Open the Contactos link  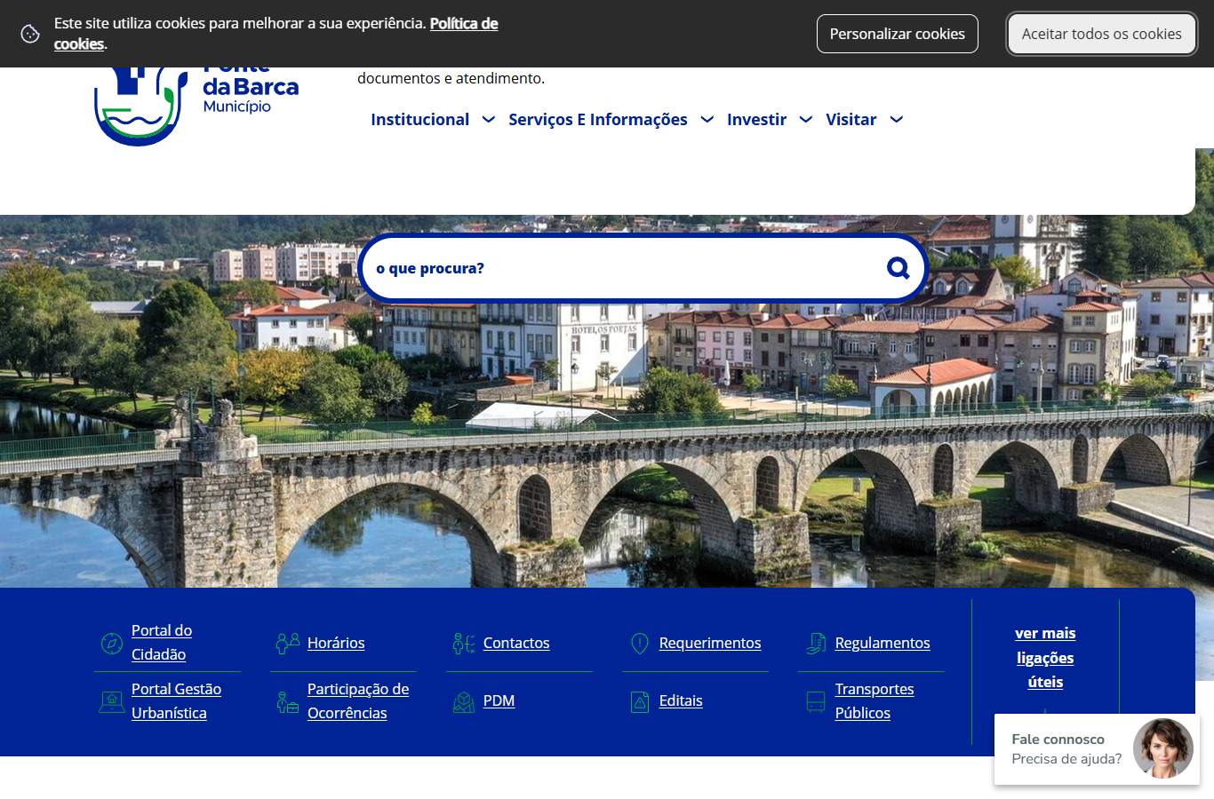point(516,643)
